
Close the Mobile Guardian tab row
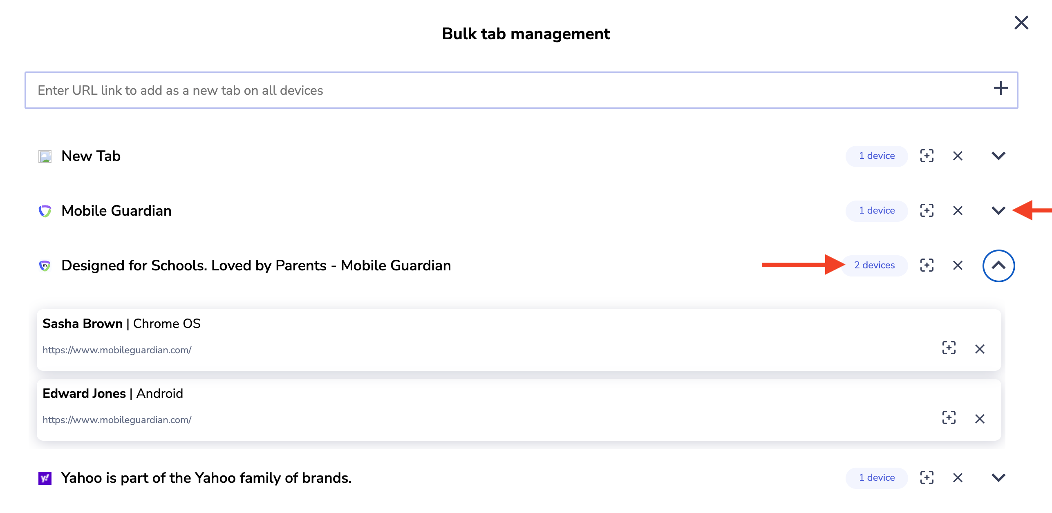point(958,210)
